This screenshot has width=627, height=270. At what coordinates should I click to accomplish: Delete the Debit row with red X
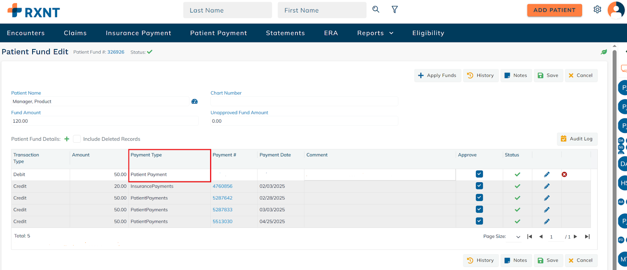tap(564, 174)
